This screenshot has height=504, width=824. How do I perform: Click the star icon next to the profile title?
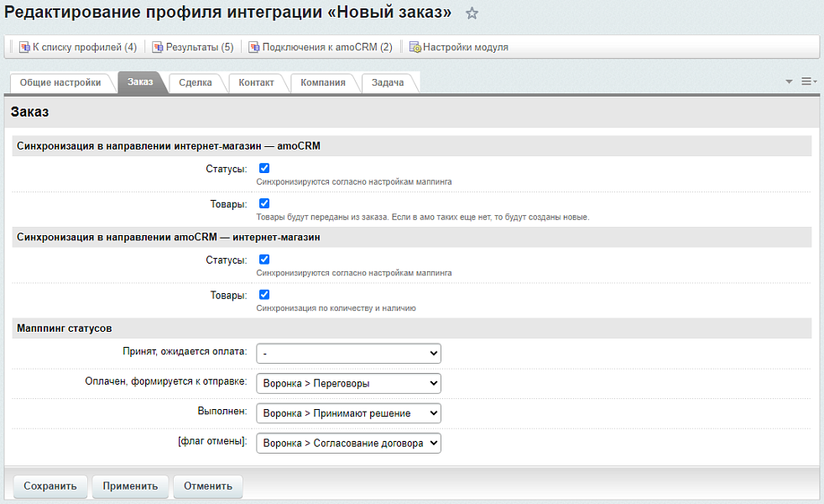(x=472, y=13)
